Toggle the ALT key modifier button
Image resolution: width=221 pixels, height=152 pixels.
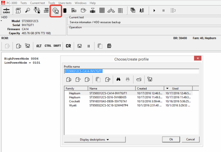39,46
